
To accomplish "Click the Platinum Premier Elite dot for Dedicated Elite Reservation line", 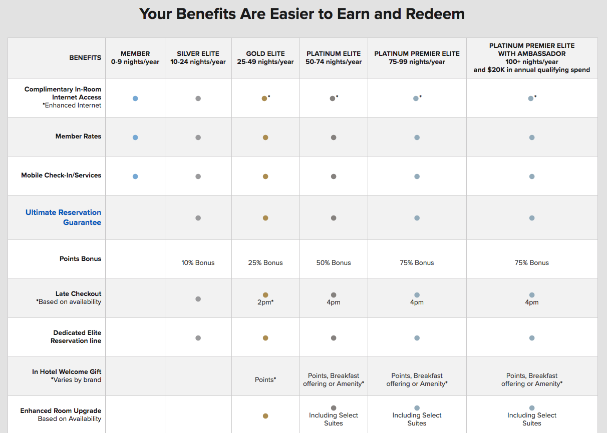I will pos(417,338).
